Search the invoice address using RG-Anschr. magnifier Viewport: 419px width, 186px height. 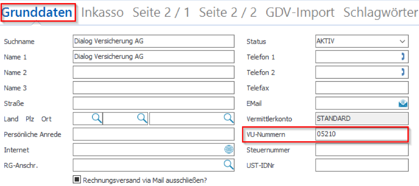point(228,165)
